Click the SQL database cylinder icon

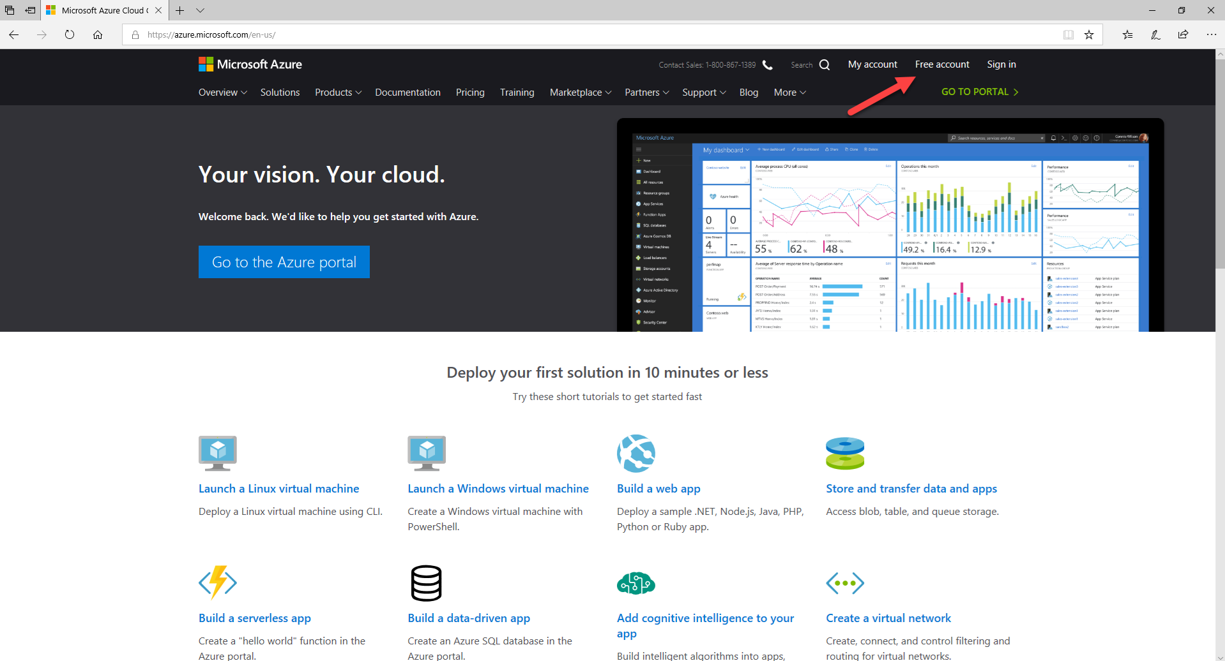(x=426, y=583)
